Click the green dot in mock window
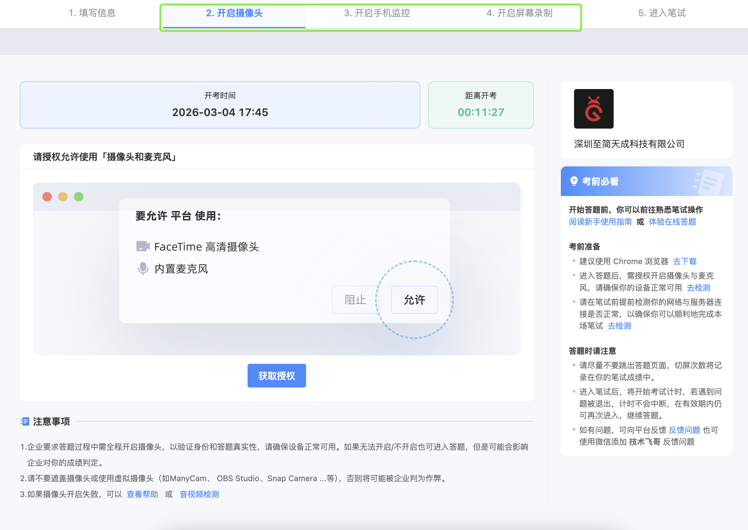748x530 pixels. pyautogui.click(x=79, y=197)
